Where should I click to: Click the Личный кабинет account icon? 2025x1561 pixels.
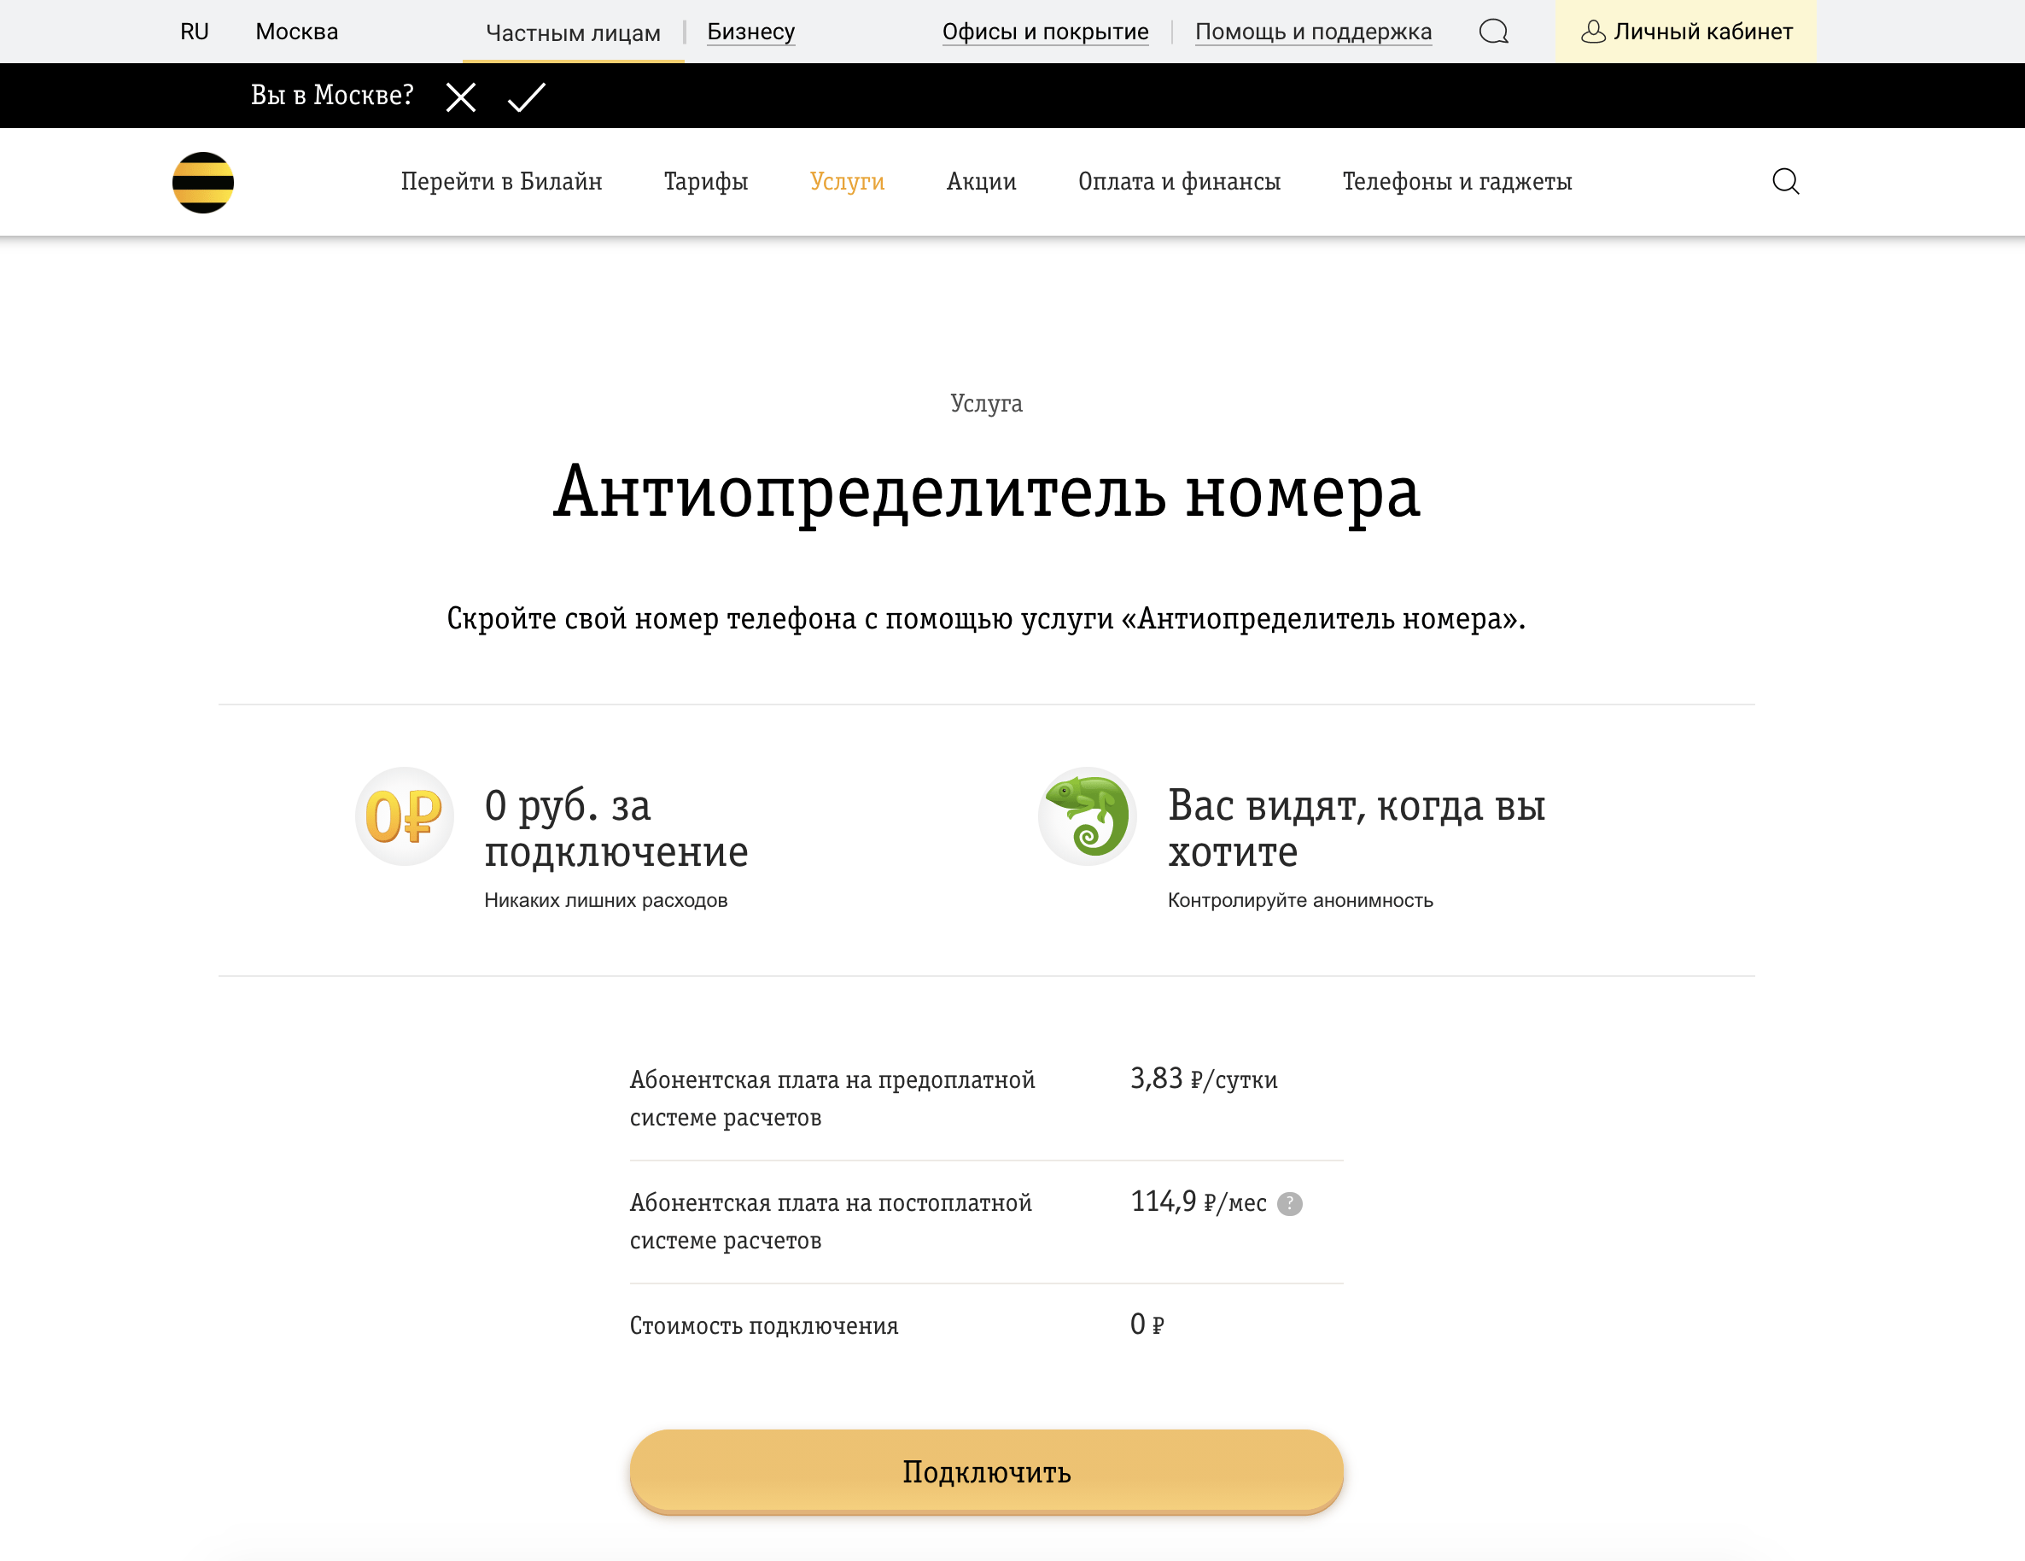tap(1593, 32)
